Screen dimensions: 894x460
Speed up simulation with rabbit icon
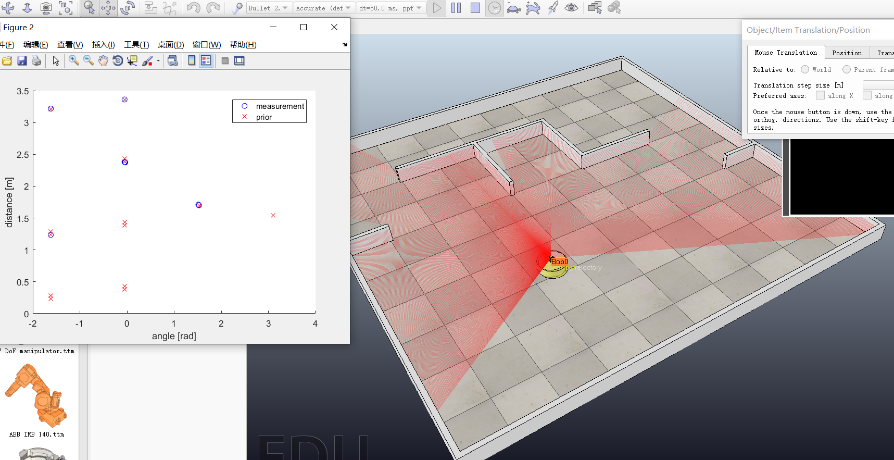pos(533,8)
